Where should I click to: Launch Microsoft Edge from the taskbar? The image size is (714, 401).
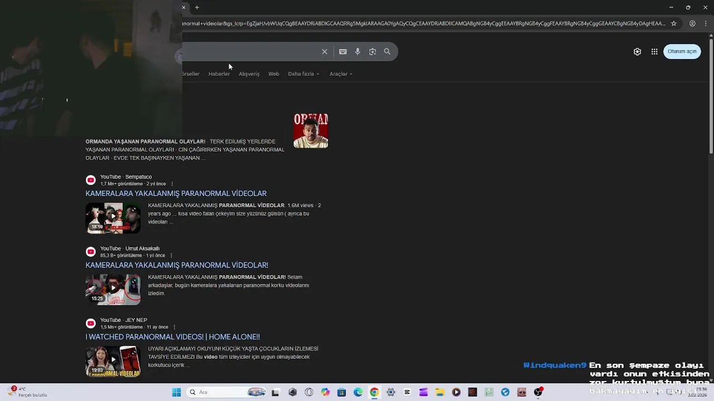click(358, 392)
